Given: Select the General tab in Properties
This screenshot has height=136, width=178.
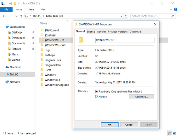Looking at the screenshot, I should pyautogui.click(x=80, y=31).
